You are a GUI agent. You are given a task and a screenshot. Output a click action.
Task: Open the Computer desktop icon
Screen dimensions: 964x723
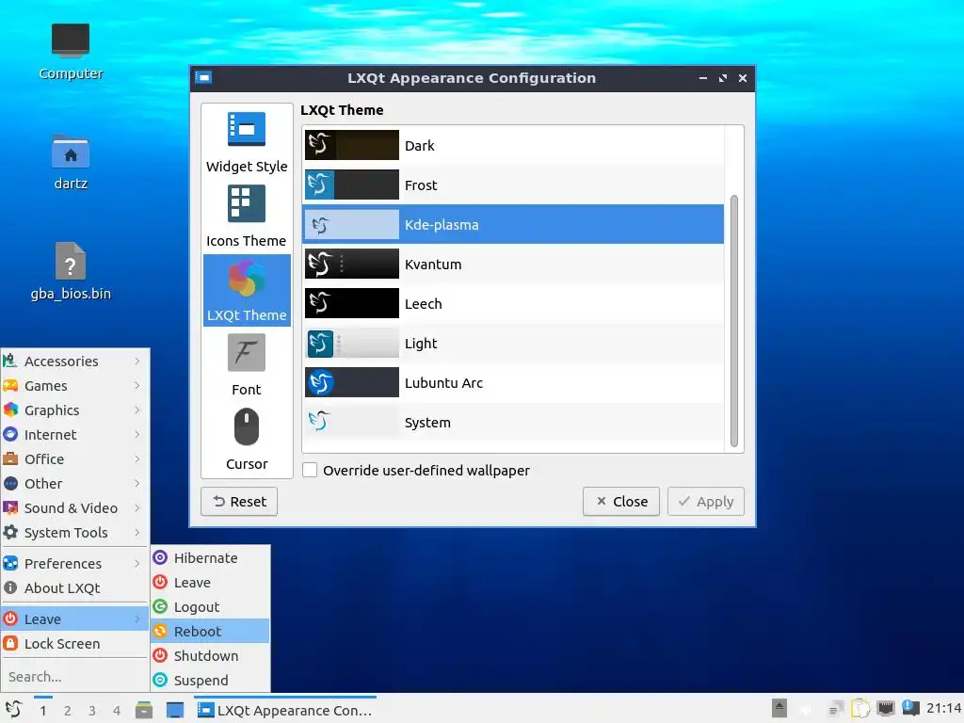coord(71,52)
